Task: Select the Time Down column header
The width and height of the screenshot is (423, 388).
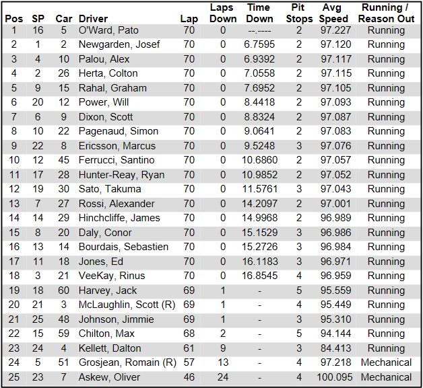Action: pyautogui.click(x=259, y=13)
